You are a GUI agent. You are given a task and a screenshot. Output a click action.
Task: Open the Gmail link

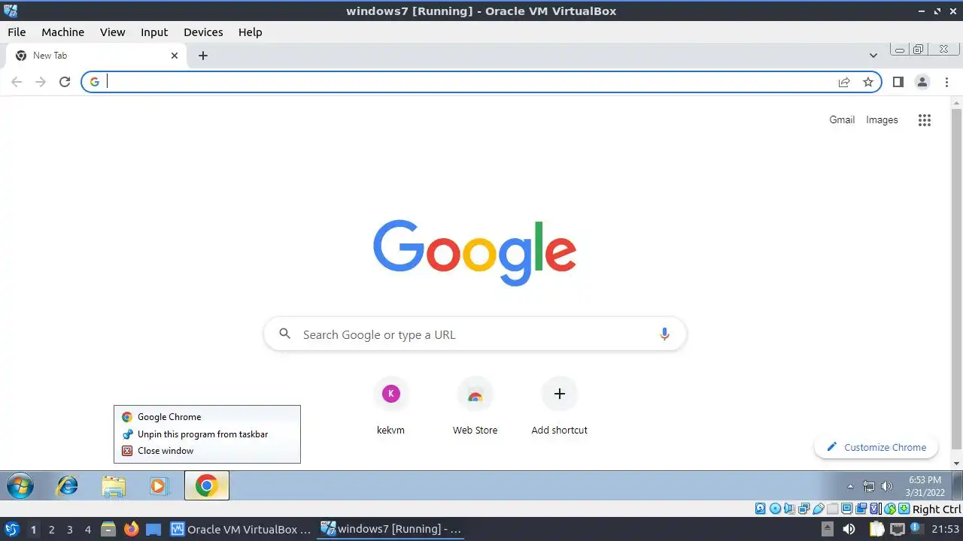pyautogui.click(x=842, y=119)
